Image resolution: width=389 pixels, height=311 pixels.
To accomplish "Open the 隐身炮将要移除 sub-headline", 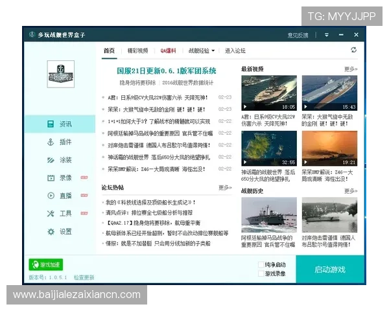I will tap(137, 82).
